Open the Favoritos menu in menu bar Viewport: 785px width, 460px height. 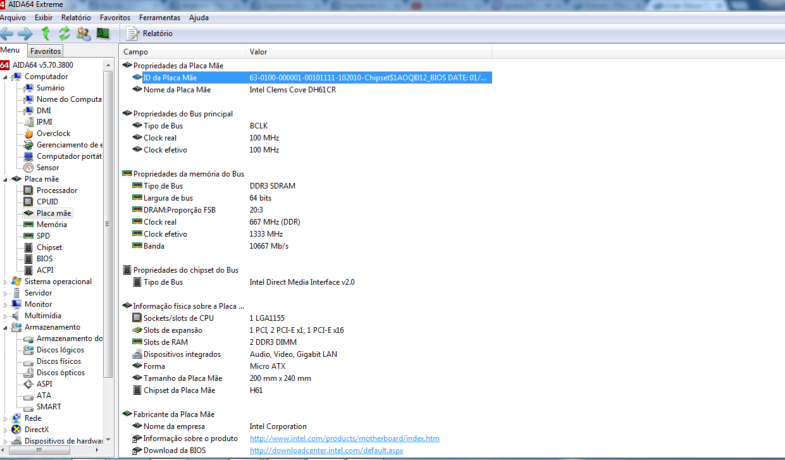point(115,18)
